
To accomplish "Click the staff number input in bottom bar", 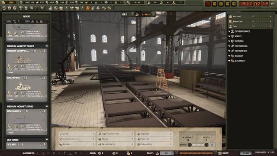I will (x=167, y=153).
